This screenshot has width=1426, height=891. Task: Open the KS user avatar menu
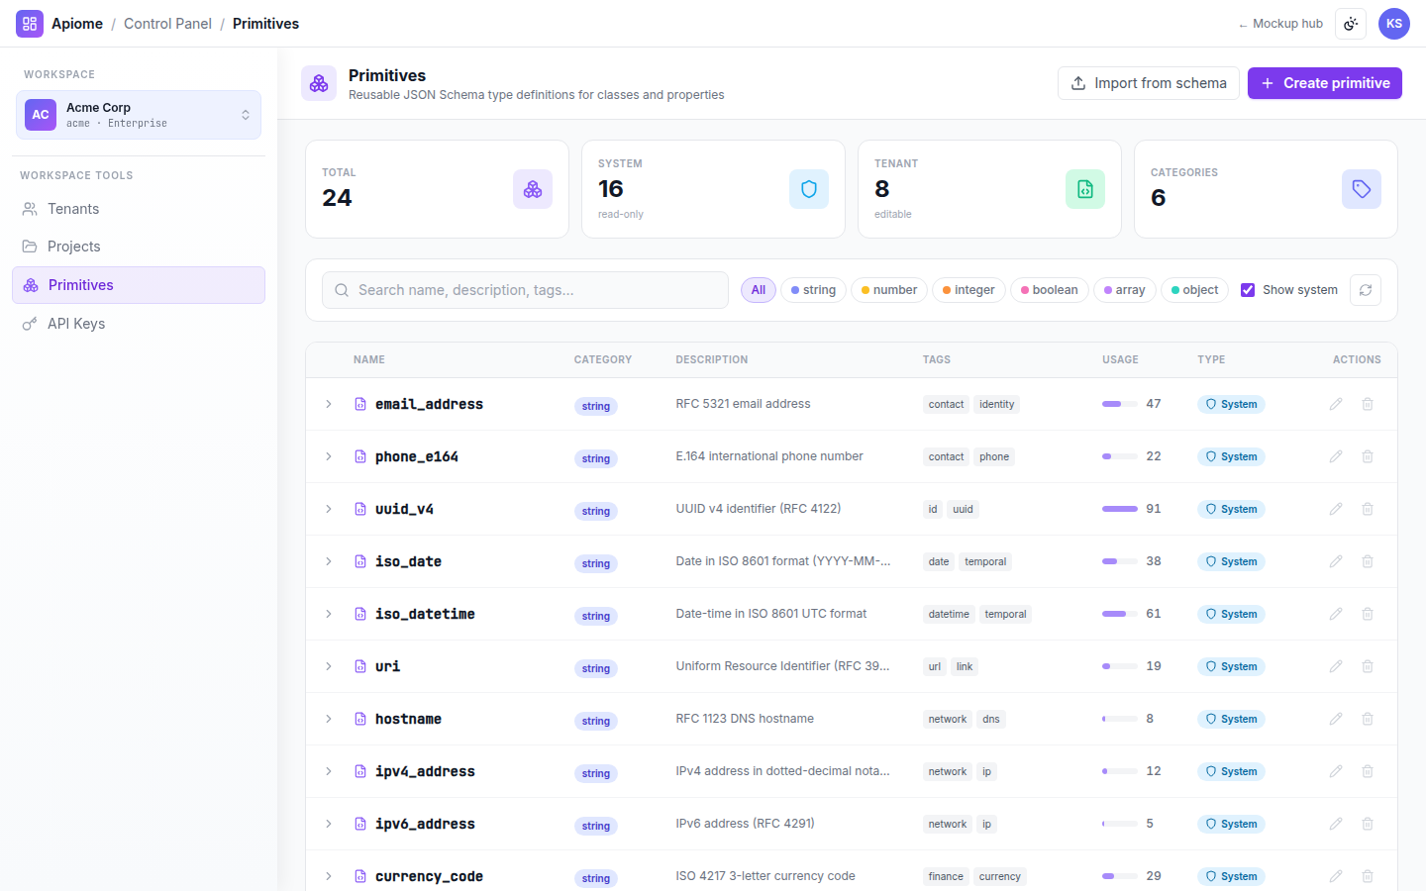pos(1394,24)
